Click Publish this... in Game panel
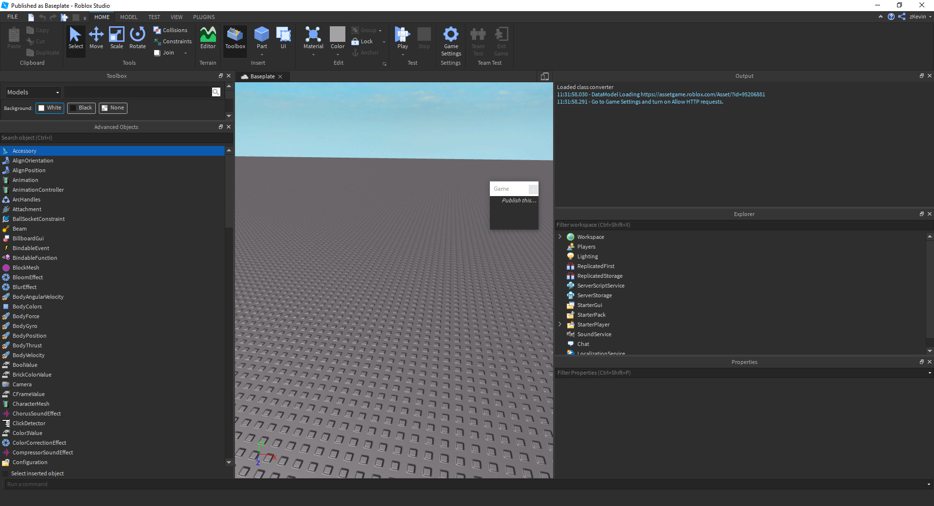The width and height of the screenshot is (934, 506). tap(519, 200)
